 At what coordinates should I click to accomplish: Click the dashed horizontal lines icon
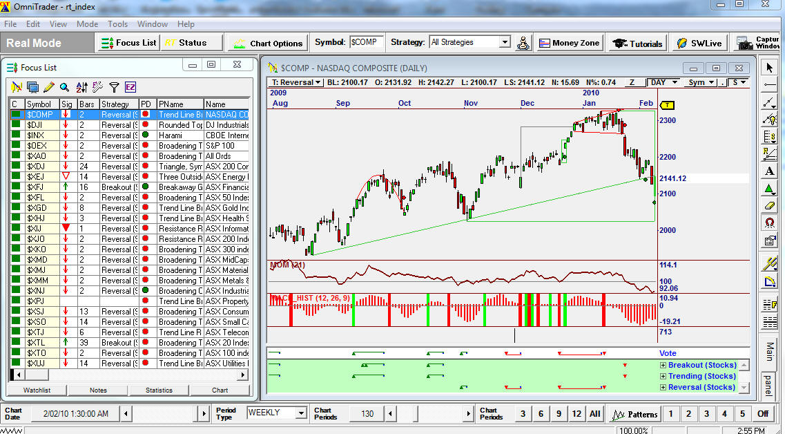coord(770,322)
